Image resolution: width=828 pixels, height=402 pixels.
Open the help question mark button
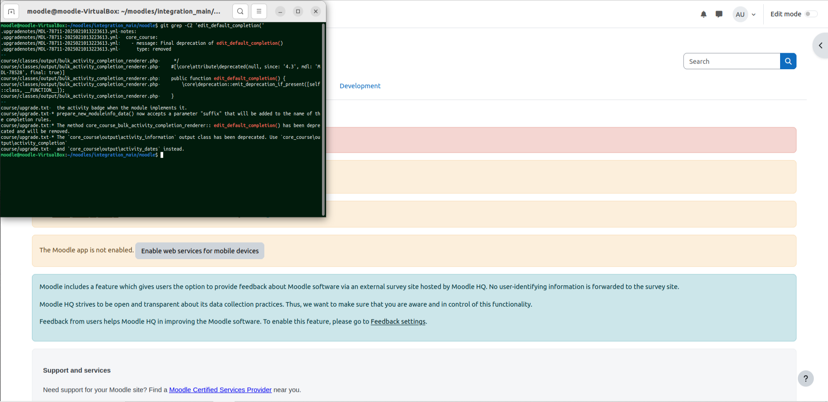pos(805,378)
